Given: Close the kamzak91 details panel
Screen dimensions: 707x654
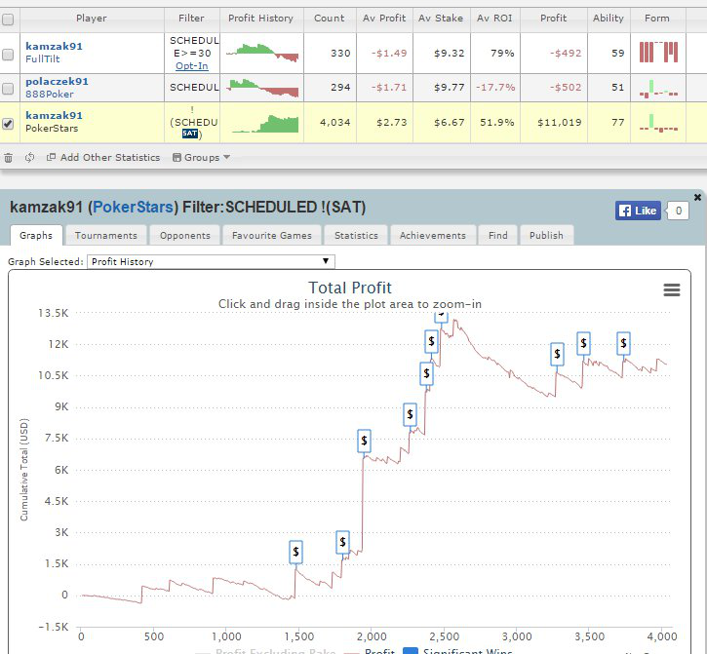Looking at the screenshot, I should [697, 197].
